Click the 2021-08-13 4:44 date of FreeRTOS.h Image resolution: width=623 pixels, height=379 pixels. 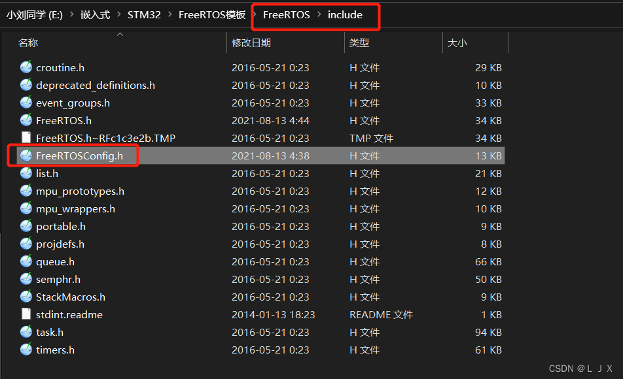(x=270, y=120)
